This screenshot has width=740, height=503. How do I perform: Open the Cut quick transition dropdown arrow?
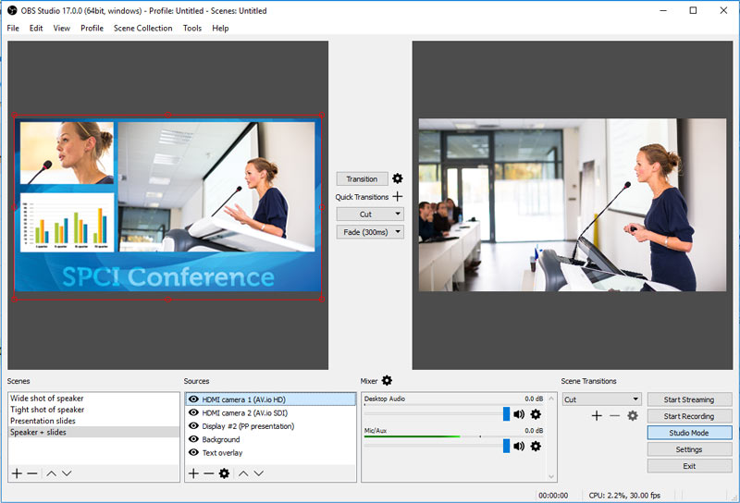[x=398, y=215]
